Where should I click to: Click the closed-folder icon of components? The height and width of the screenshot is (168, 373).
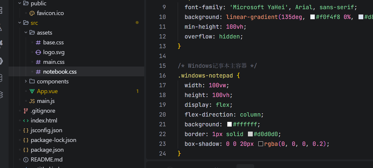point(32,82)
